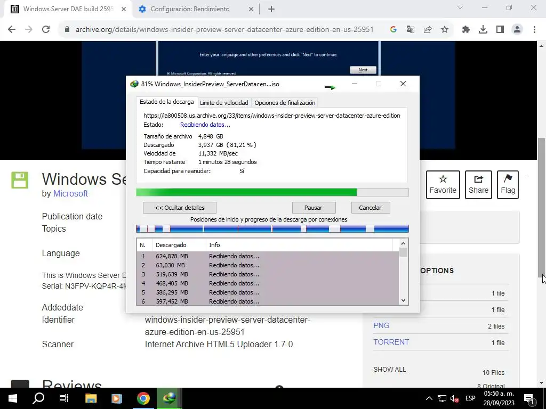Open TORRENT download option link
546x409 pixels.
391,342
